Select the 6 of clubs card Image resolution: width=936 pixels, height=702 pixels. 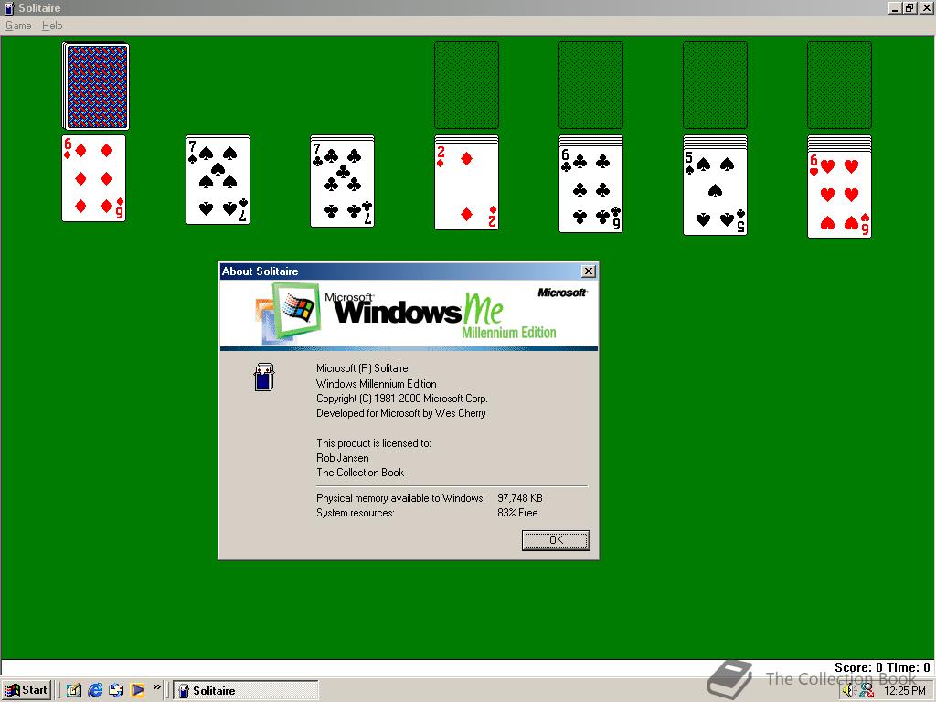click(590, 188)
